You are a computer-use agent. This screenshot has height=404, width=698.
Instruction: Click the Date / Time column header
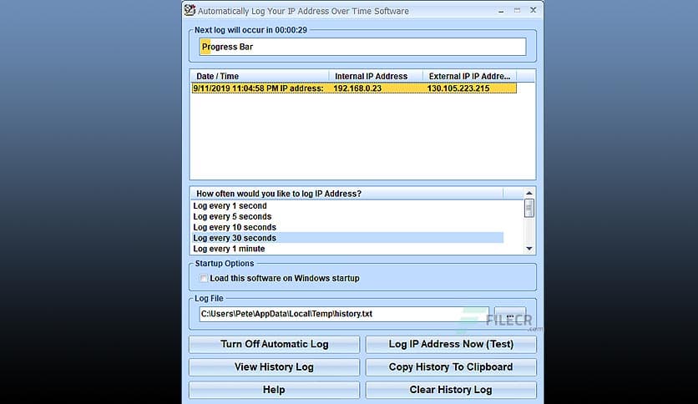click(260, 76)
